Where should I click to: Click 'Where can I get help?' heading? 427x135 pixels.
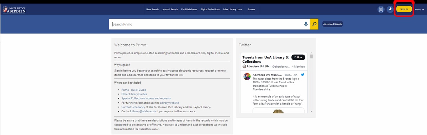pyautogui.click(x=128, y=83)
